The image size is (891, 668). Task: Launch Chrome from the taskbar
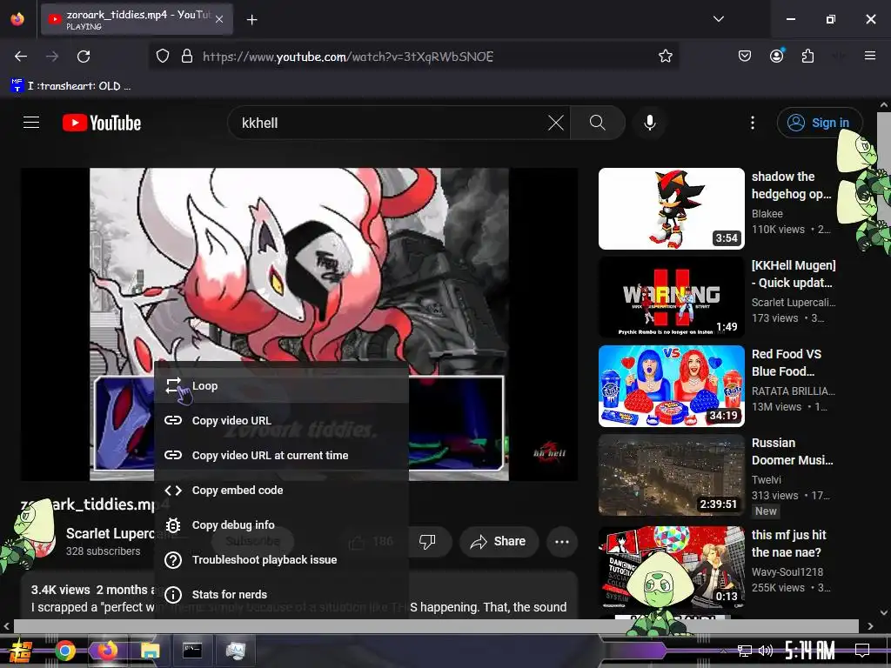(x=64, y=651)
